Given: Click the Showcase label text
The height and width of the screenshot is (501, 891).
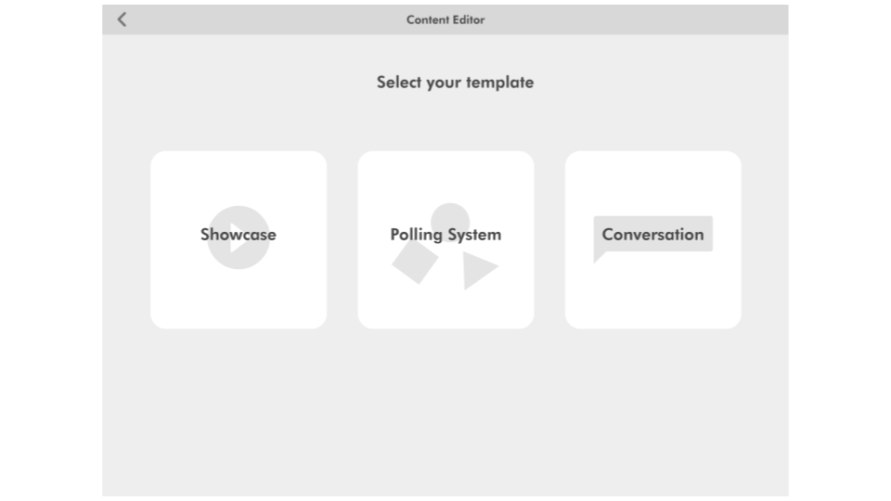Looking at the screenshot, I should tap(239, 235).
